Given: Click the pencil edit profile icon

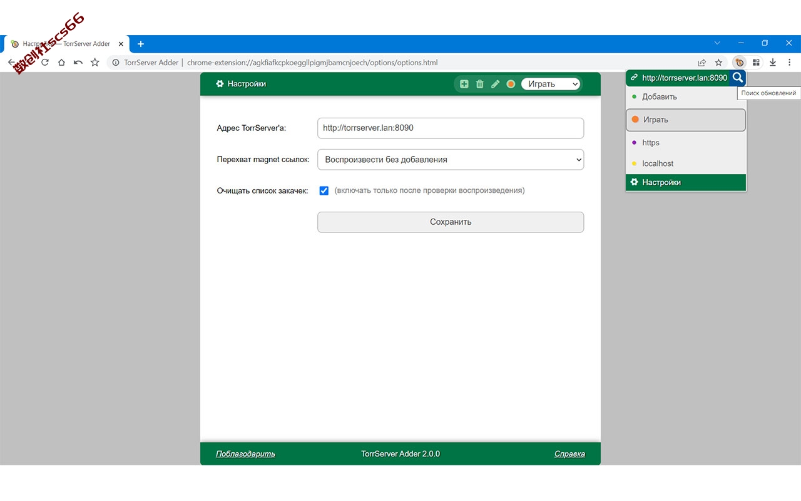Looking at the screenshot, I should (495, 84).
